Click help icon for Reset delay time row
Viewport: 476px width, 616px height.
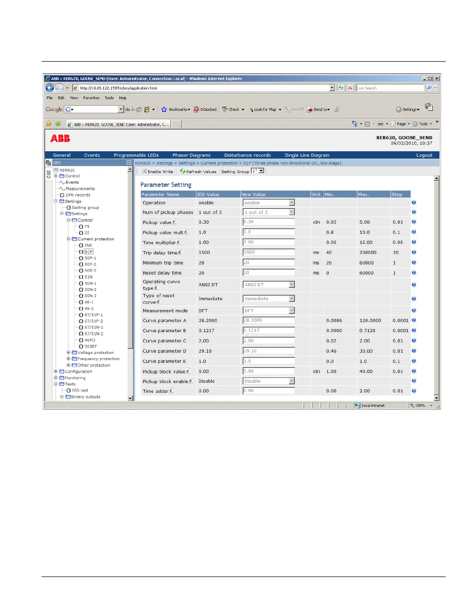click(414, 273)
